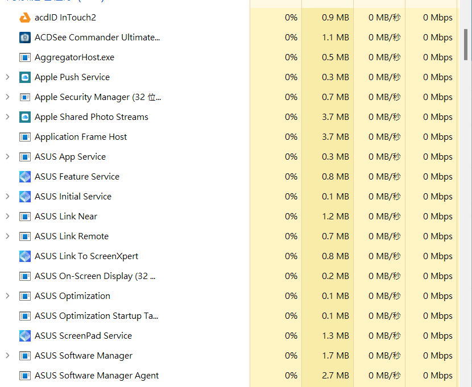Click the Apple Shared Photo Streams icon
The width and height of the screenshot is (472, 387).
click(x=24, y=117)
